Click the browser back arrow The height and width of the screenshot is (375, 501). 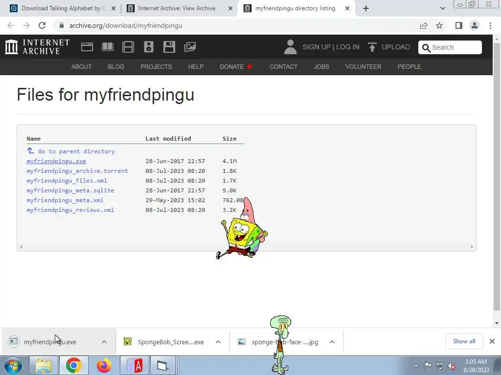(x=11, y=25)
